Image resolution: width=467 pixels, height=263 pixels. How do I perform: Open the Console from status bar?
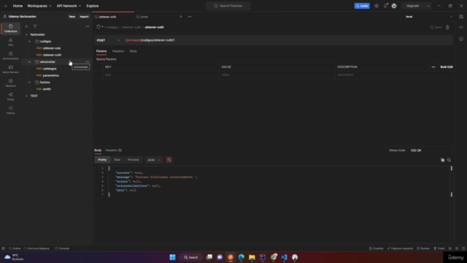[x=62, y=248]
